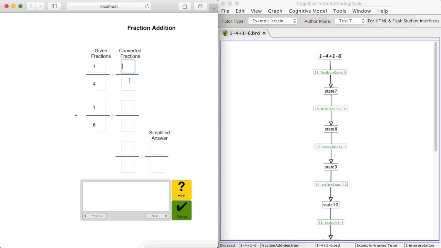Open the Cognitive Model menu
This screenshot has height=248, width=441.
coord(308,11)
